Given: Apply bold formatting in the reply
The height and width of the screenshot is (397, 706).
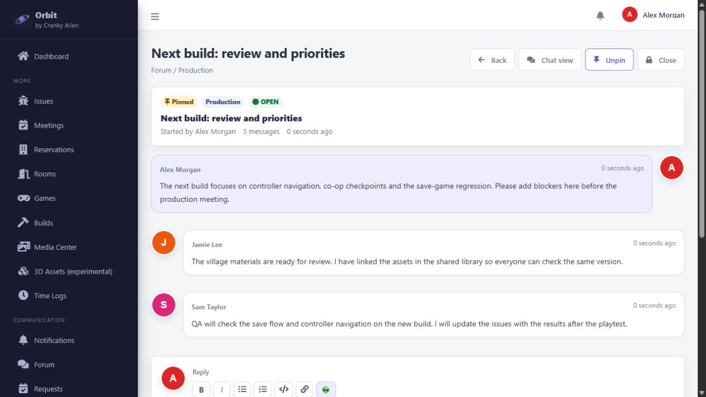Looking at the screenshot, I should [201, 389].
